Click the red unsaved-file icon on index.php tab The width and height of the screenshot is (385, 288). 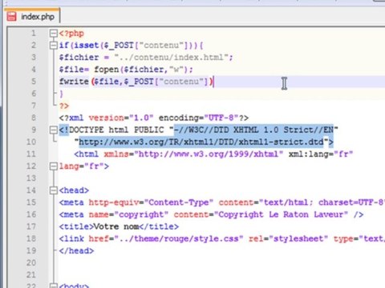[12, 17]
